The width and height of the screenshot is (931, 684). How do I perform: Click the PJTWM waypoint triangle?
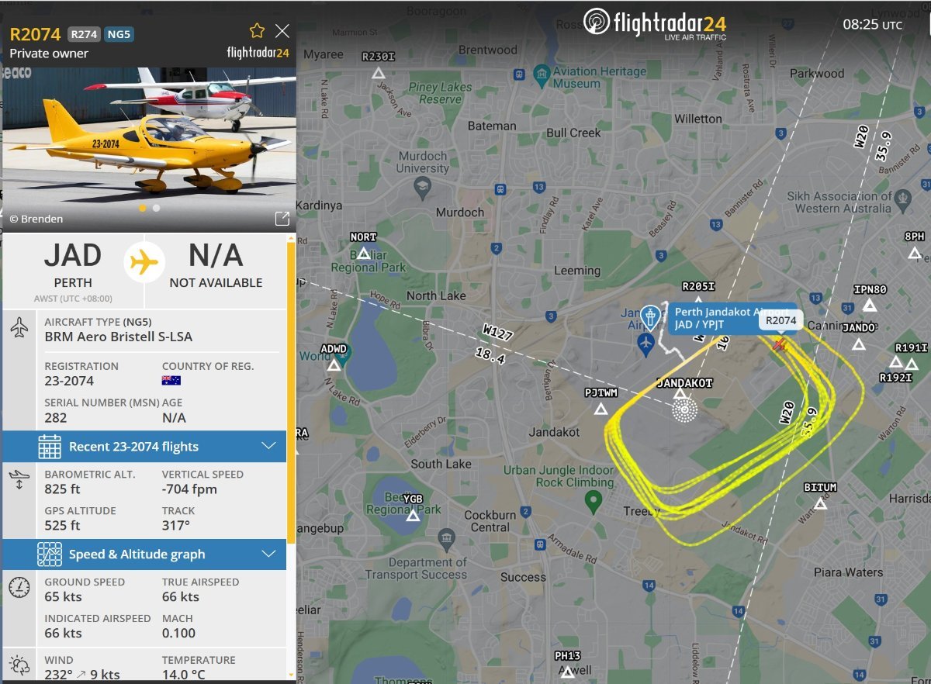click(600, 409)
